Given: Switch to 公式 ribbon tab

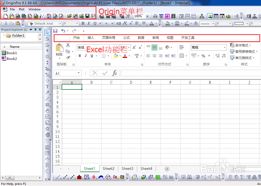Looking at the screenshot, I should pos(127,38).
